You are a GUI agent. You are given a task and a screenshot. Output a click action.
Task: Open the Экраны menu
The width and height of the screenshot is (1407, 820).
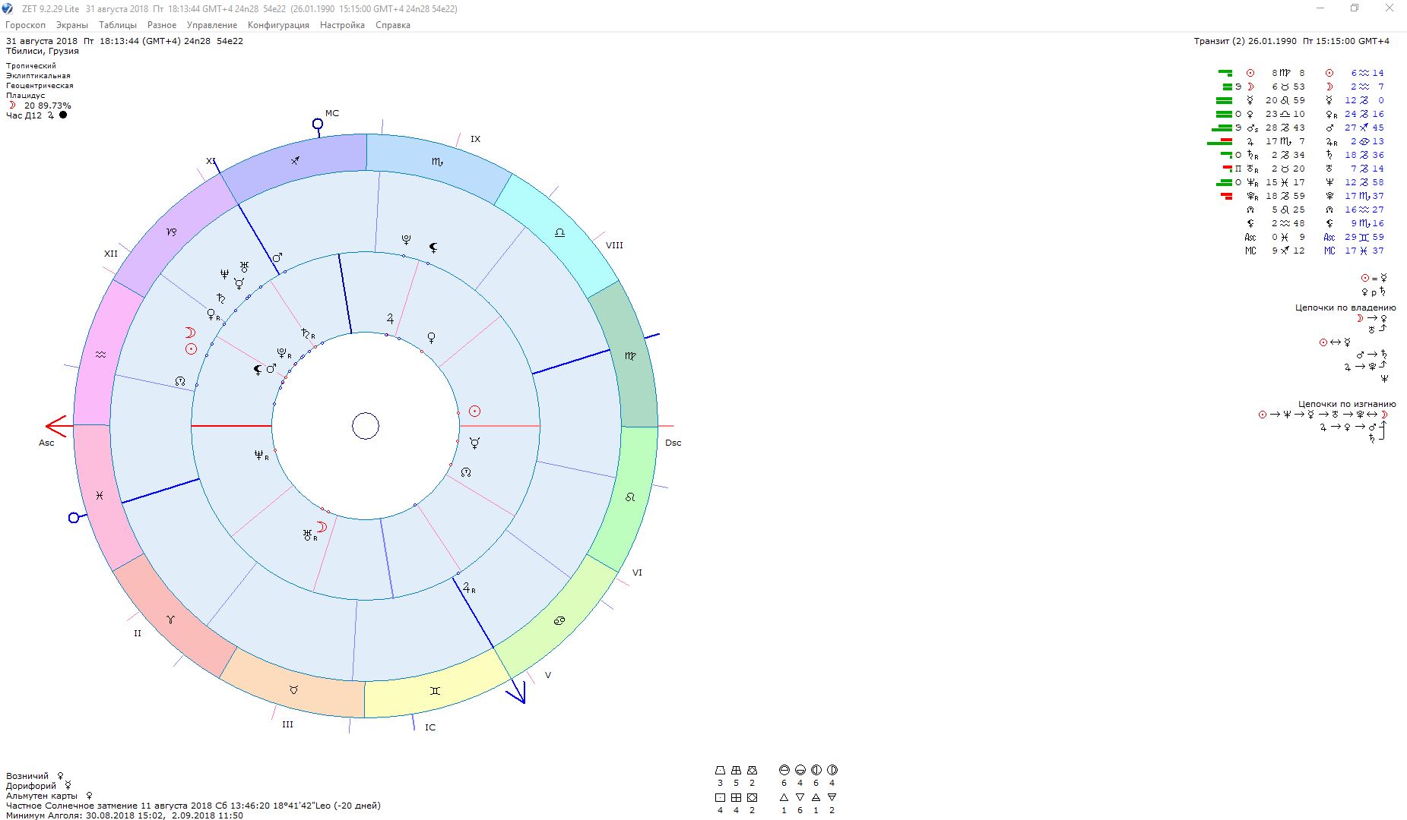72,25
